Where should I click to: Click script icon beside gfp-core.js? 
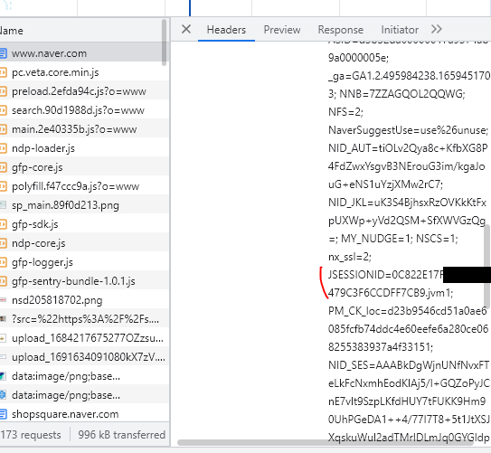[x=3, y=167]
